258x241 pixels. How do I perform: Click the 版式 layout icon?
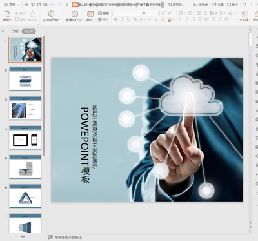coord(90,14)
